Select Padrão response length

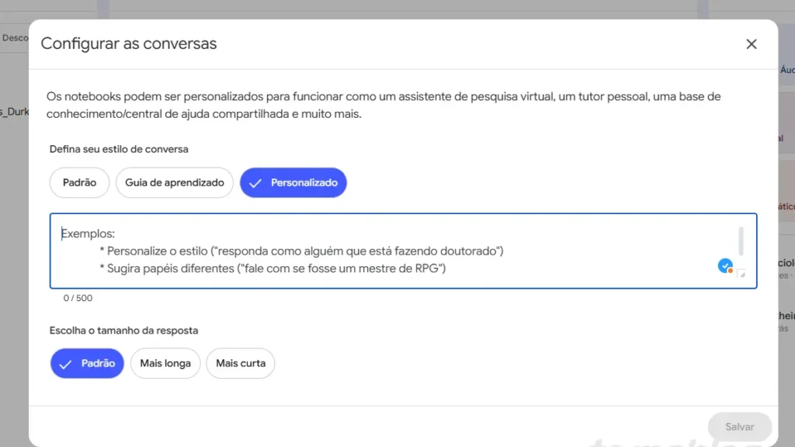point(87,362)
